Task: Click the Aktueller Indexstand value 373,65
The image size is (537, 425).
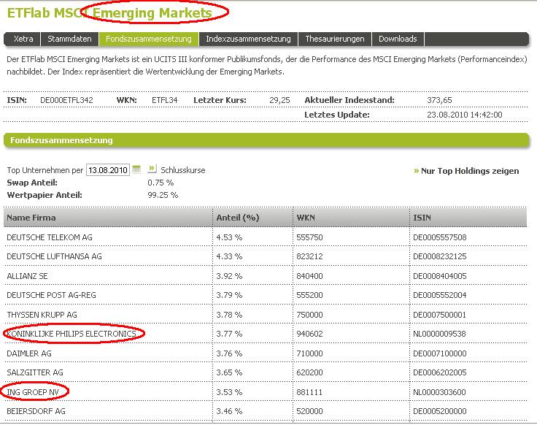Action: [x=439, y=100]
